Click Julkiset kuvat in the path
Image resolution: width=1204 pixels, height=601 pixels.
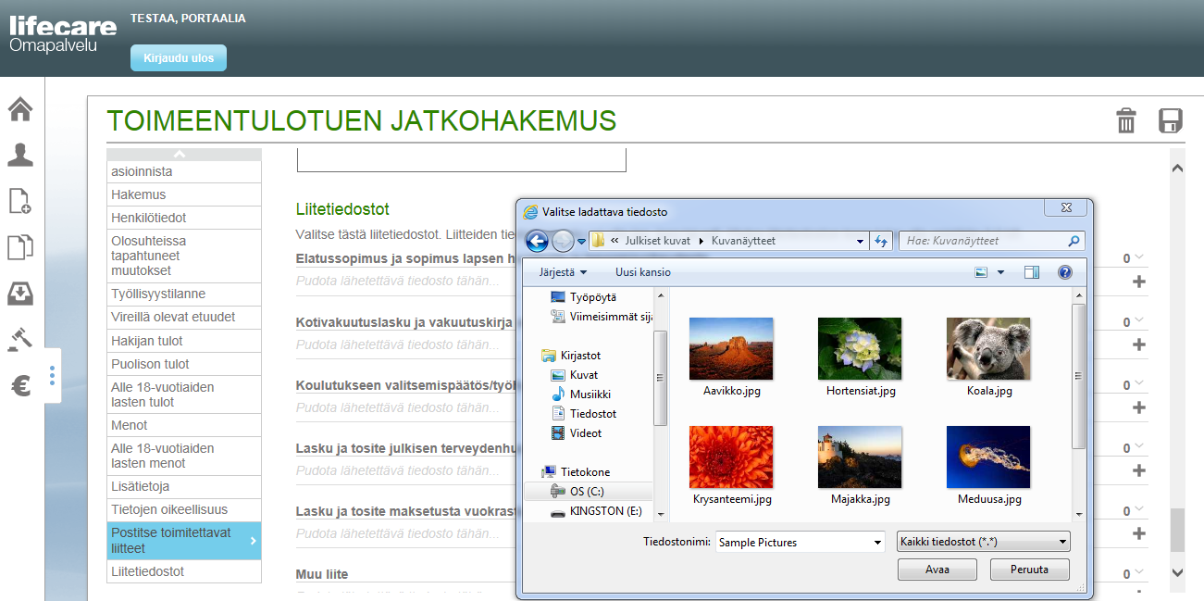[x=659, y=241]
